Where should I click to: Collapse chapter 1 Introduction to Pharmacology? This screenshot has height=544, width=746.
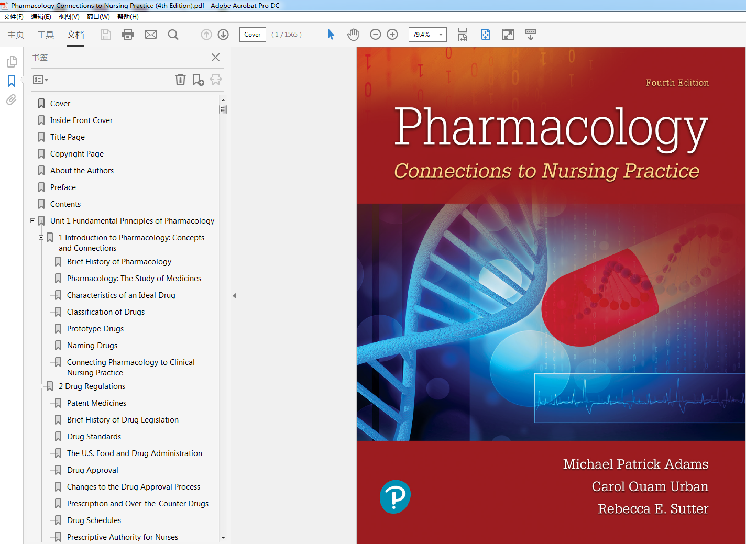pos(41,238)
